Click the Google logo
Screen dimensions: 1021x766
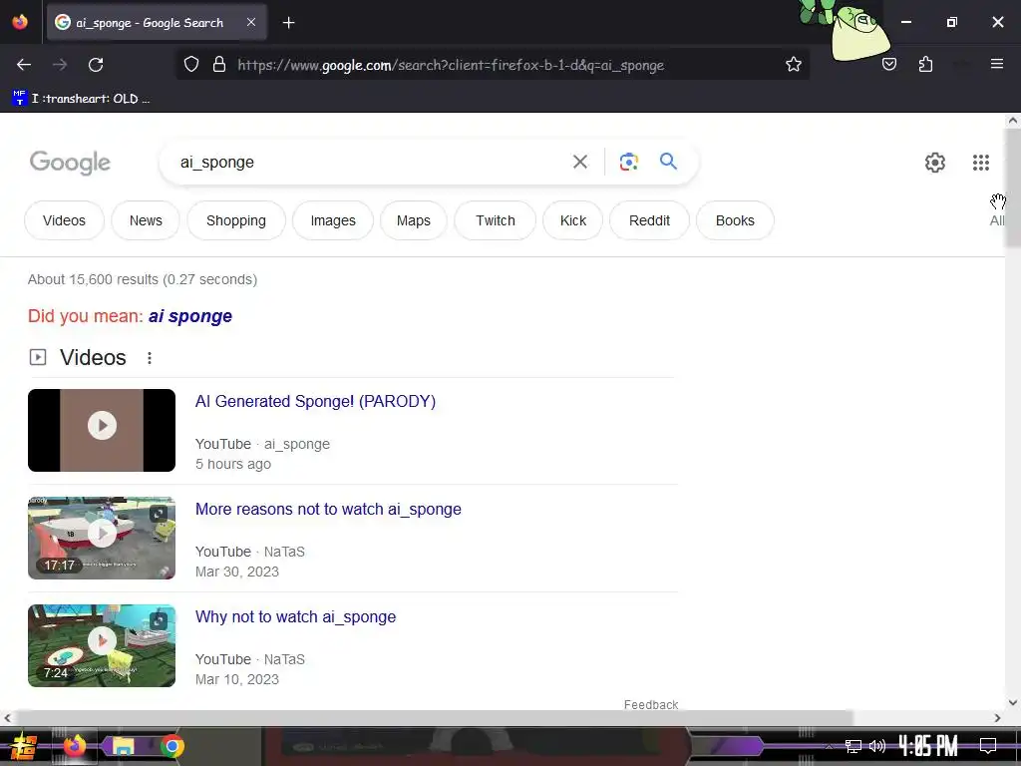tap(70, 163)
